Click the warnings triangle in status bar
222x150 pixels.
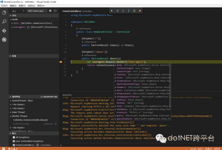[14, 149]
